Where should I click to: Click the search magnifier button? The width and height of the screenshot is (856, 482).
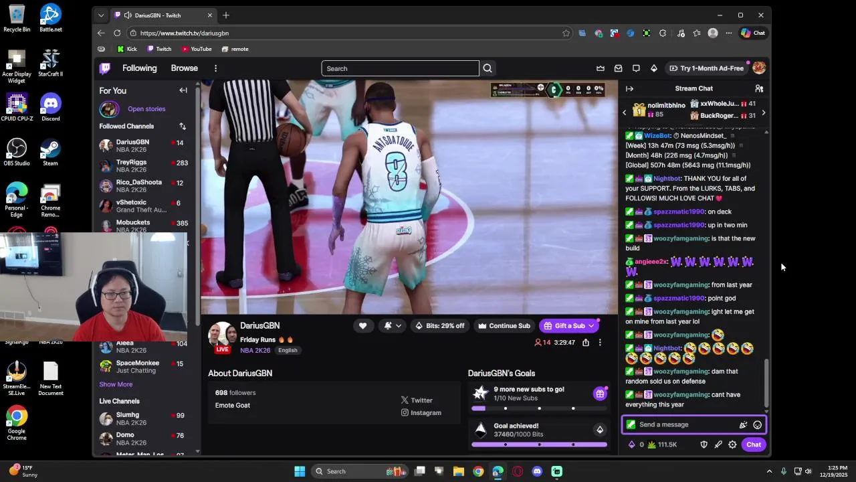(x=488, y=68)
